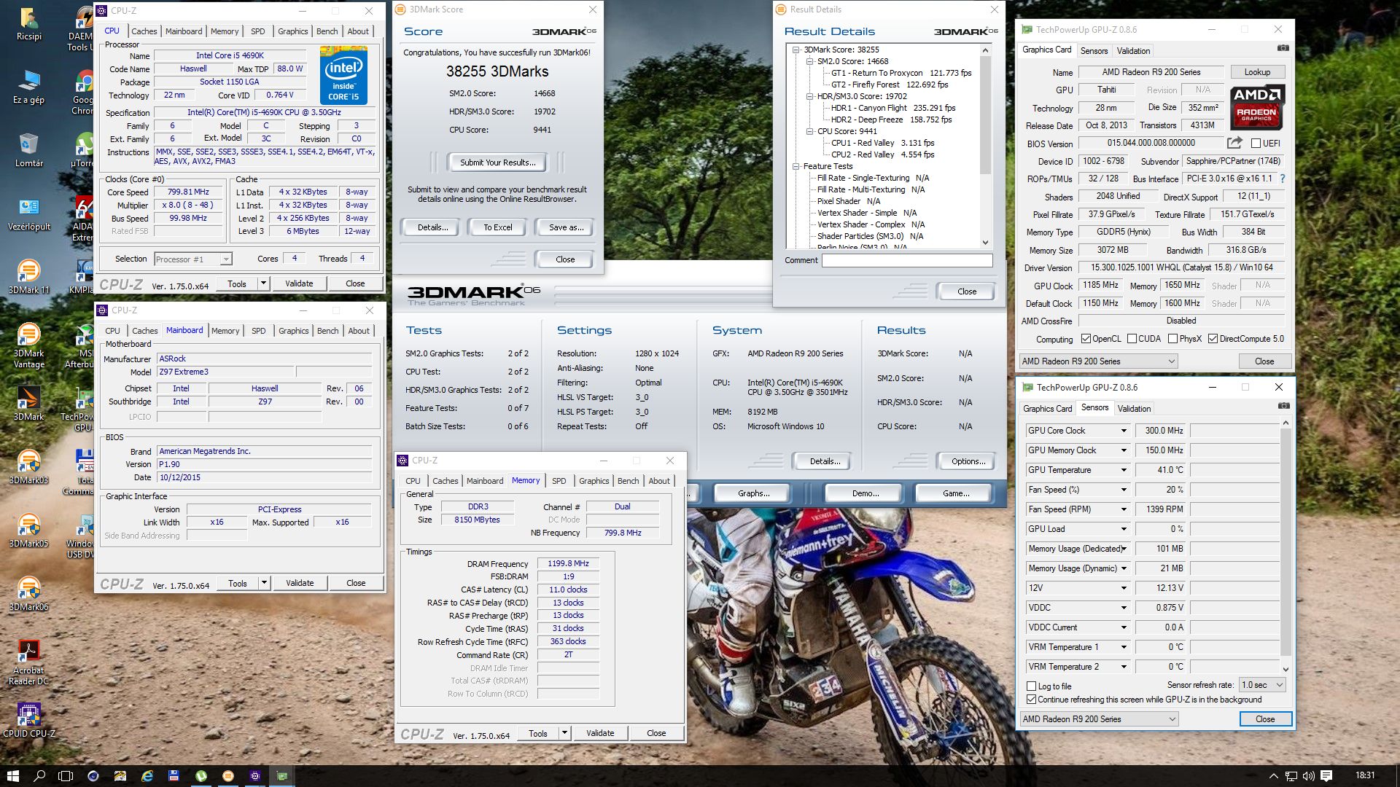Switch to SPD tab in CPU-Z Memory window
Screen dimensions: 1400x787
559,481
